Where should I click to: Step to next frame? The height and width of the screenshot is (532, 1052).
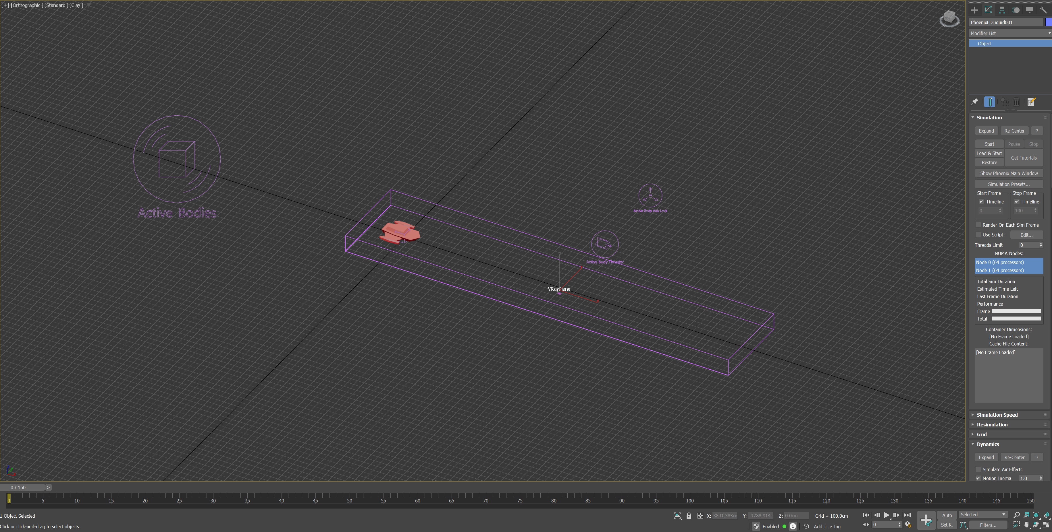[x=896, y=515]
